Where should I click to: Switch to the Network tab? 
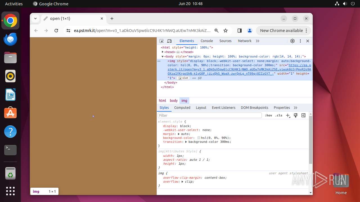click(x=245, y=41)
